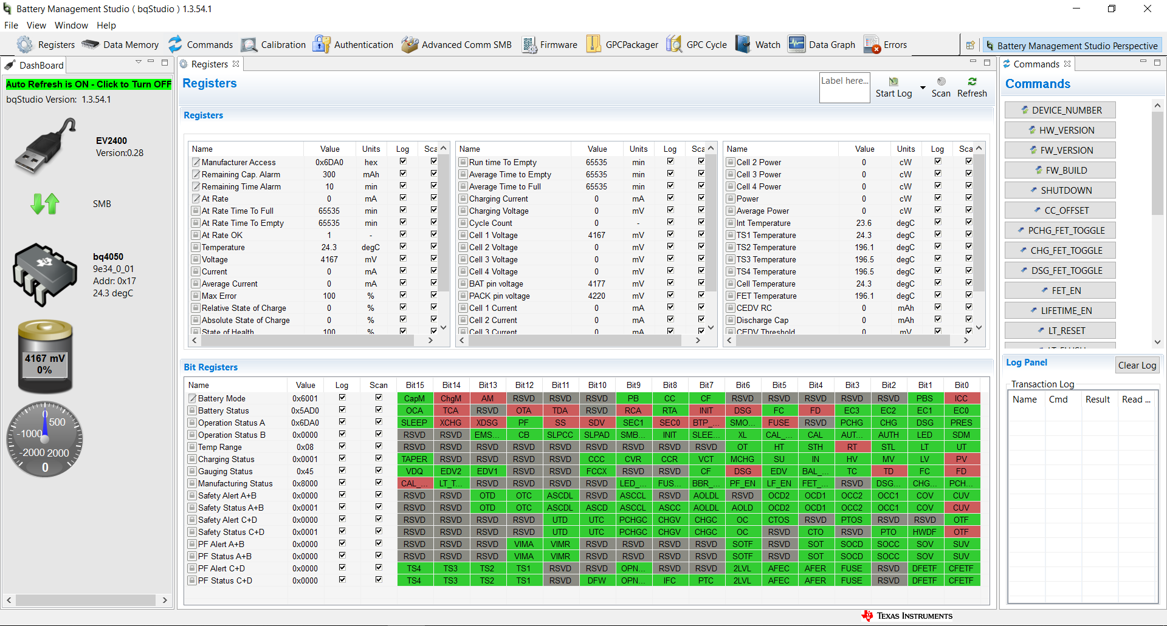Open the Data Memory toolbar icon
This screenshot has width=1167, height=626.
(x=90, y=44)
